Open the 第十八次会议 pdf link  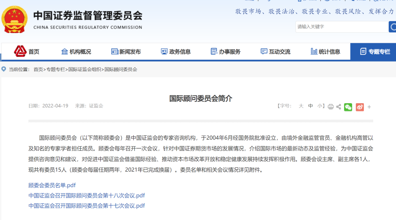[x=87, y=195]
